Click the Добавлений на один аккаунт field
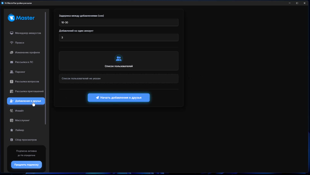The image size is (310, 175). tap(119, 38)
